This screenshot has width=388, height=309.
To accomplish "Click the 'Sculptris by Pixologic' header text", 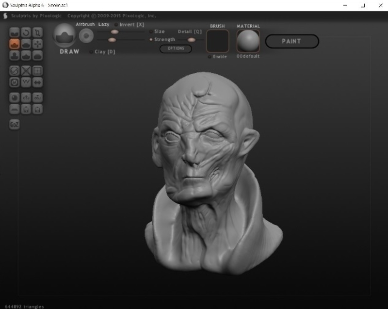I will (36, 16).
